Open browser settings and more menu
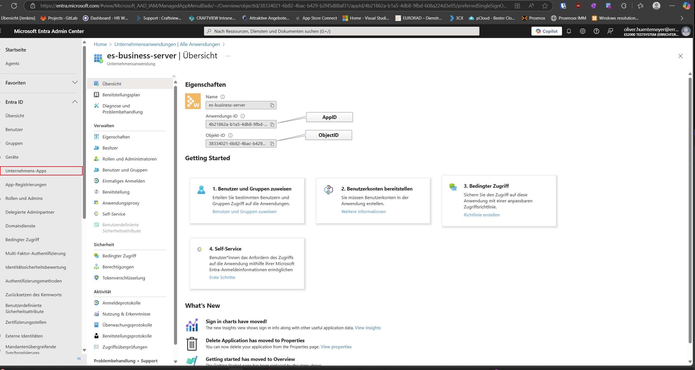Screen dimensions: 695x370 click(x=672, y=6)
